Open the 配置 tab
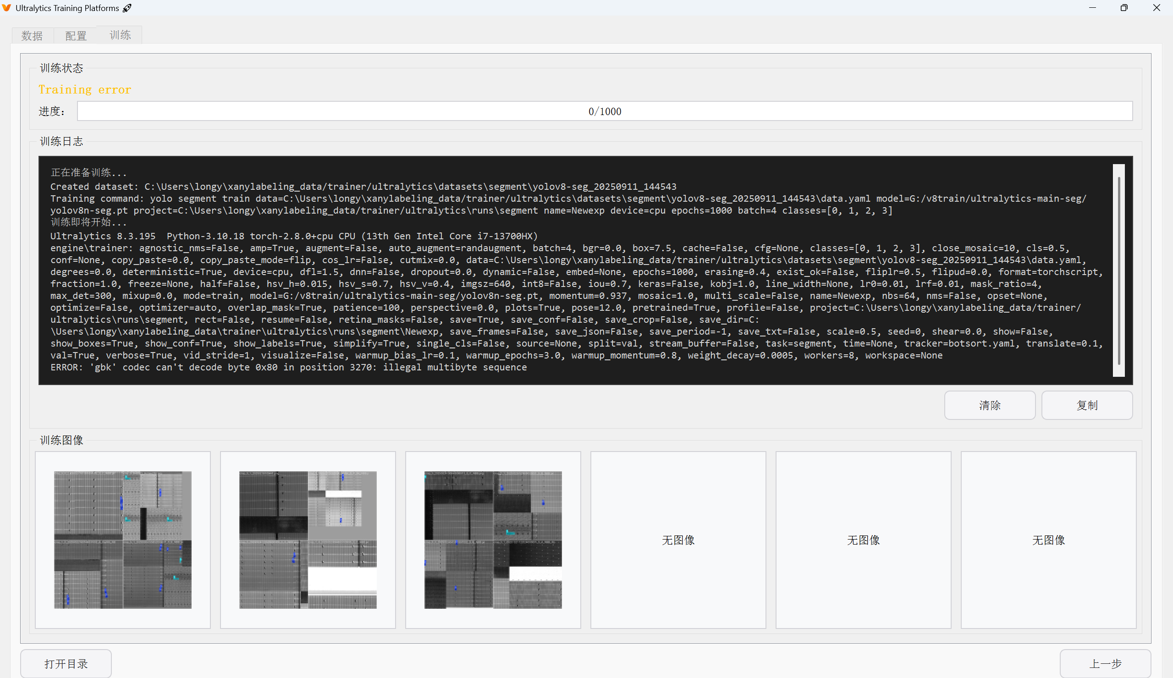Image resolution: width=1173 pixels, height=678 pixels. pos(76,35)
